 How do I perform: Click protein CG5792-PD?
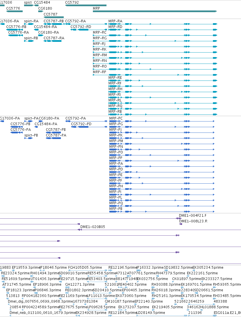click(x=81, y=124)
